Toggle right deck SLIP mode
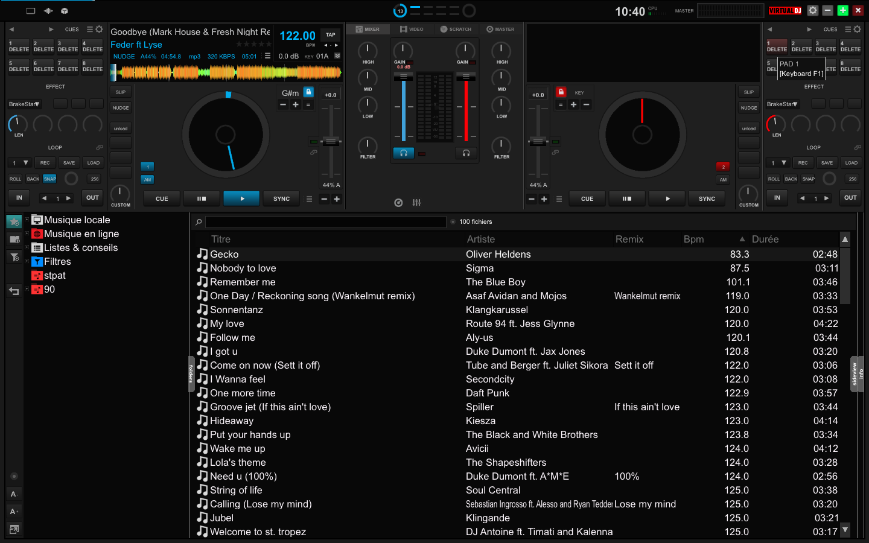Screen dimensions: 869x543 [x=749, y=92]
